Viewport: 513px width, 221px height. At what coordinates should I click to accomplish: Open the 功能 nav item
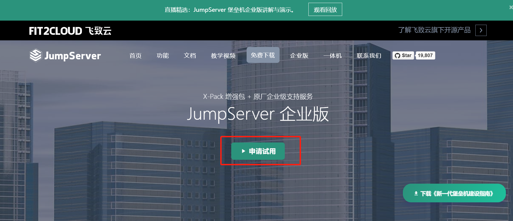pyautogui.click(x=163, y=55)
